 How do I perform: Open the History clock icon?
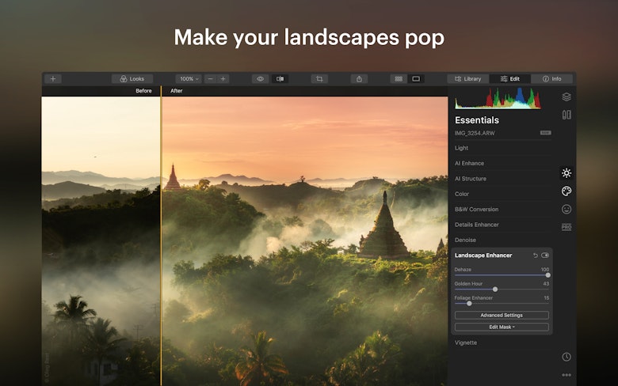click(x=566, y=357)
